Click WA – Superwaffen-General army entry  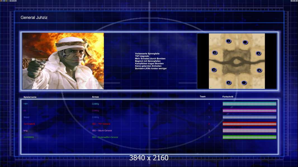[x=105, y=137]
